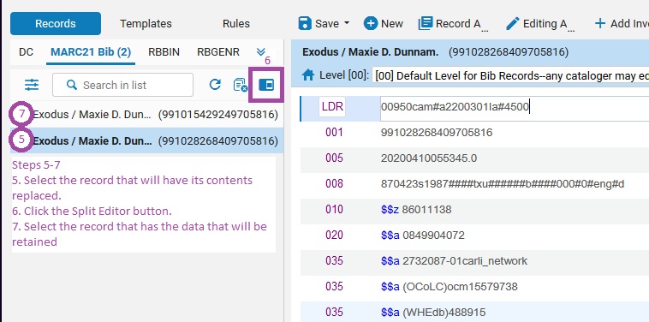The height and width of the screenshot is (322, 649).
Task: Click the release all records icon
Action: pos(240,85)
